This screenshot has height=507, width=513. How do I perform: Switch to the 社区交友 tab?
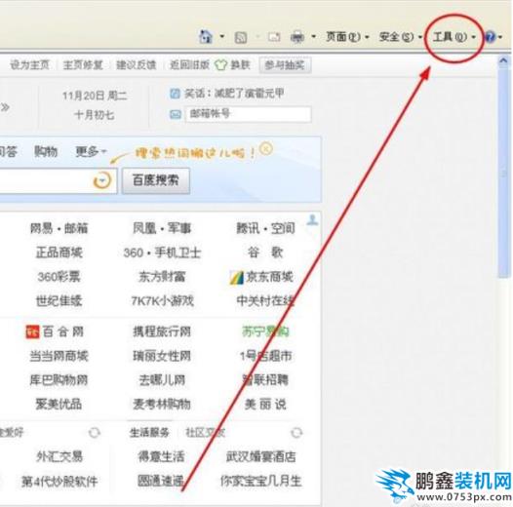pyautogui.click(x=206, y=433)
